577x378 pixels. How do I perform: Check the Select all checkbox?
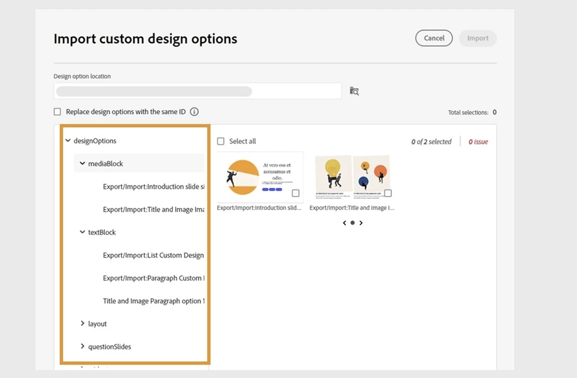coord(221,141)
